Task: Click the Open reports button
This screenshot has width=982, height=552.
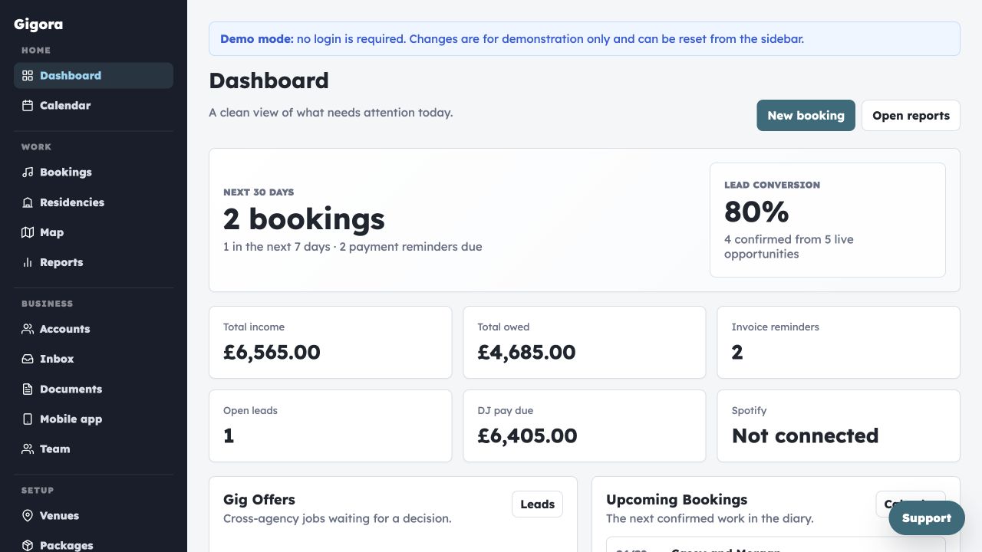Action: (911, 116)
